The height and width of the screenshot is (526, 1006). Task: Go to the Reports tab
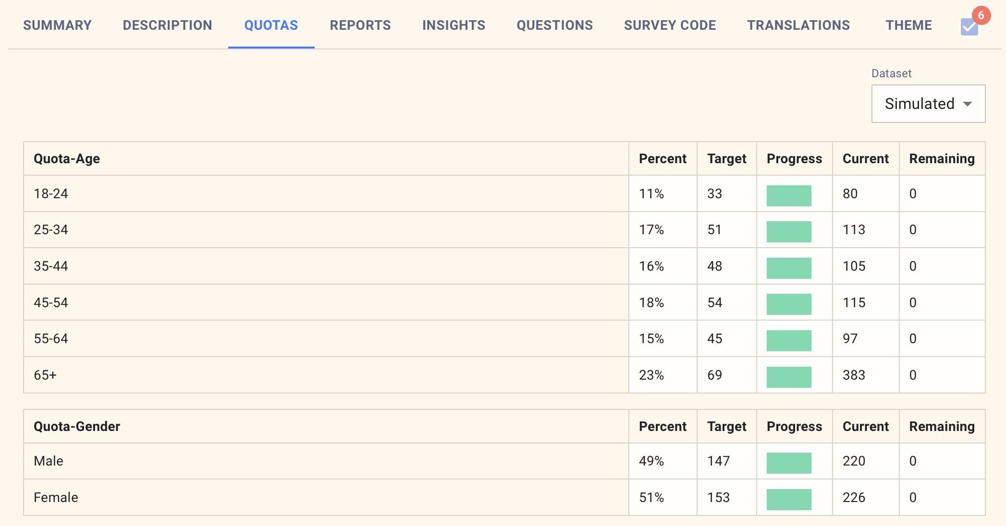(x=360, y=25)
